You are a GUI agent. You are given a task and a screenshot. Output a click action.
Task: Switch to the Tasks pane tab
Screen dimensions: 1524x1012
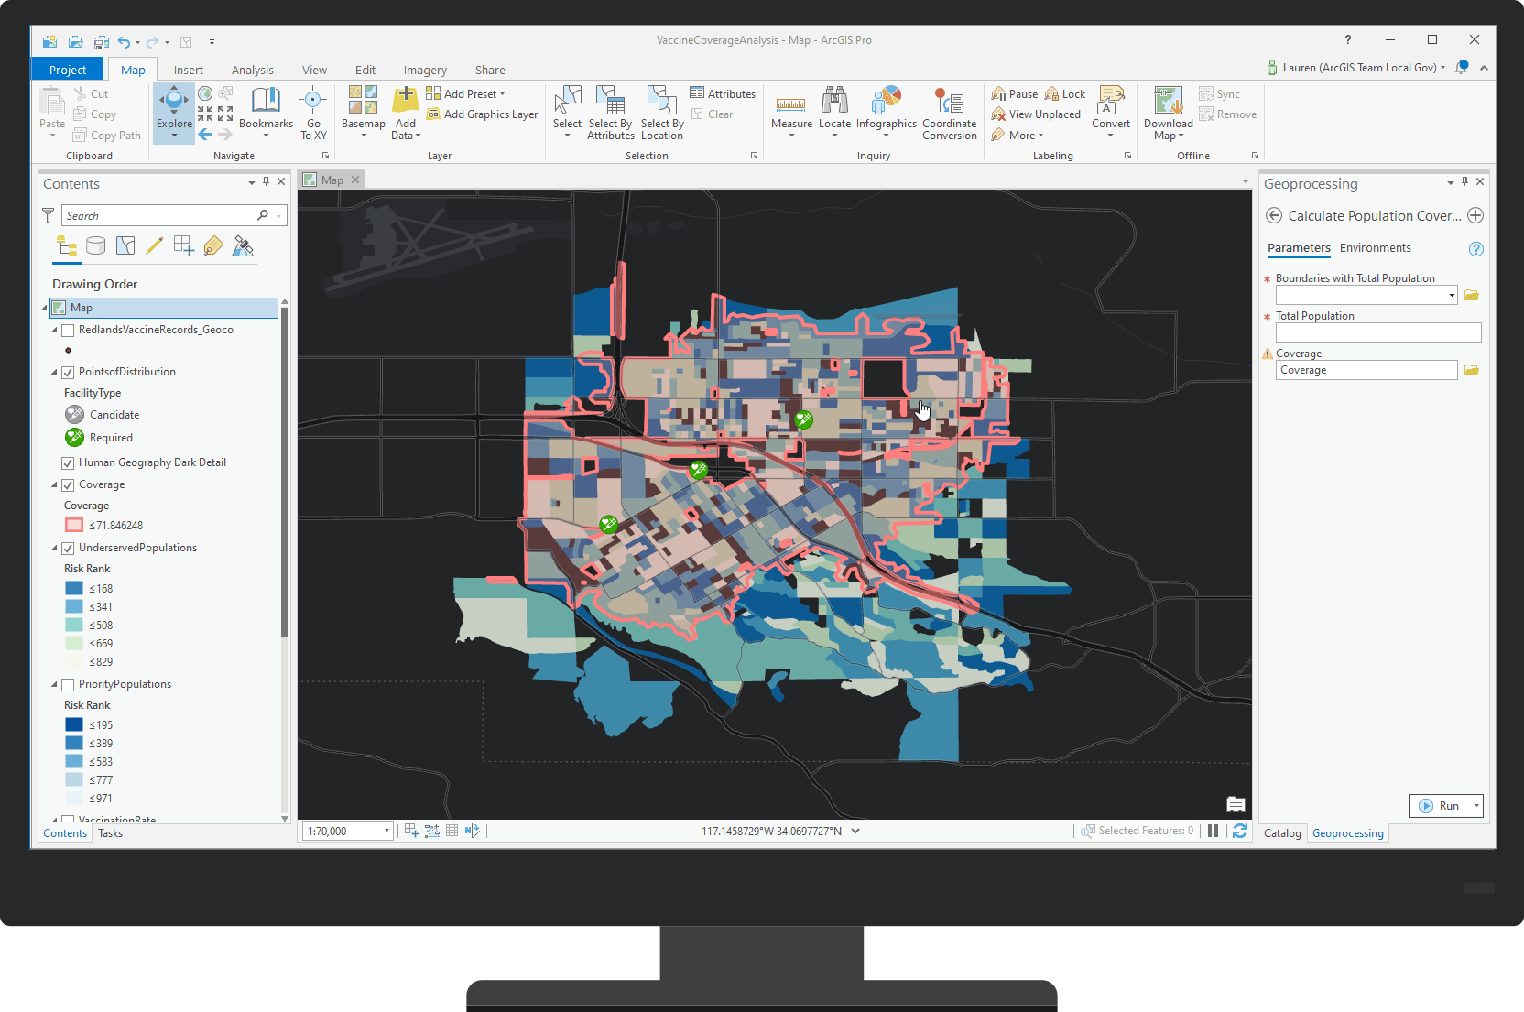(110, 833)
